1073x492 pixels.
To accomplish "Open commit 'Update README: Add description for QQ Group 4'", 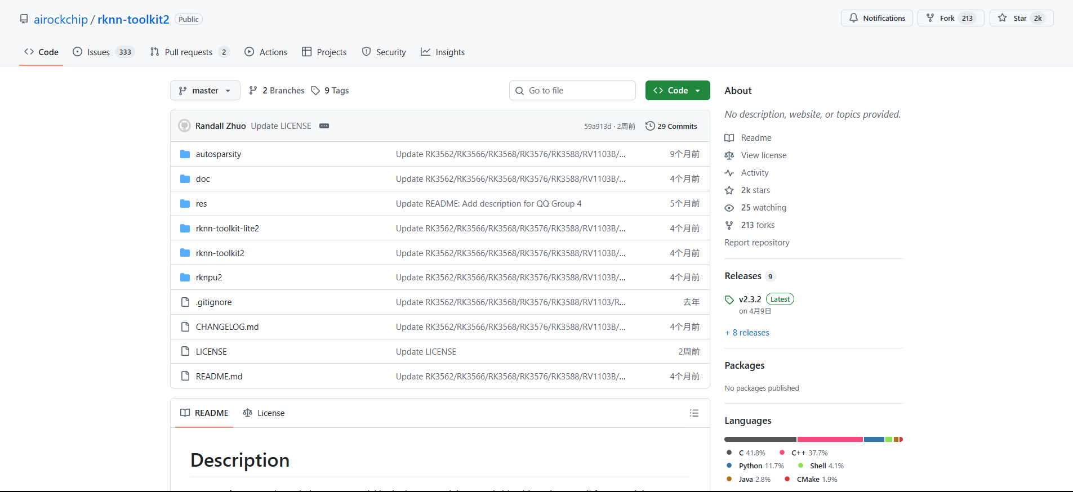I will 488,204.
